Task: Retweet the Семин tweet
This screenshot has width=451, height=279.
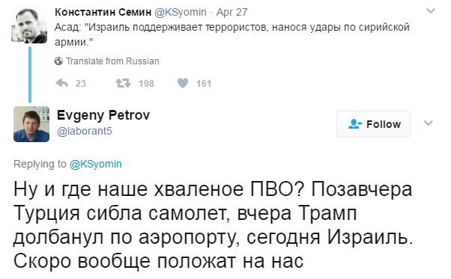Action: pyautogui.click(x=123, y=83)
